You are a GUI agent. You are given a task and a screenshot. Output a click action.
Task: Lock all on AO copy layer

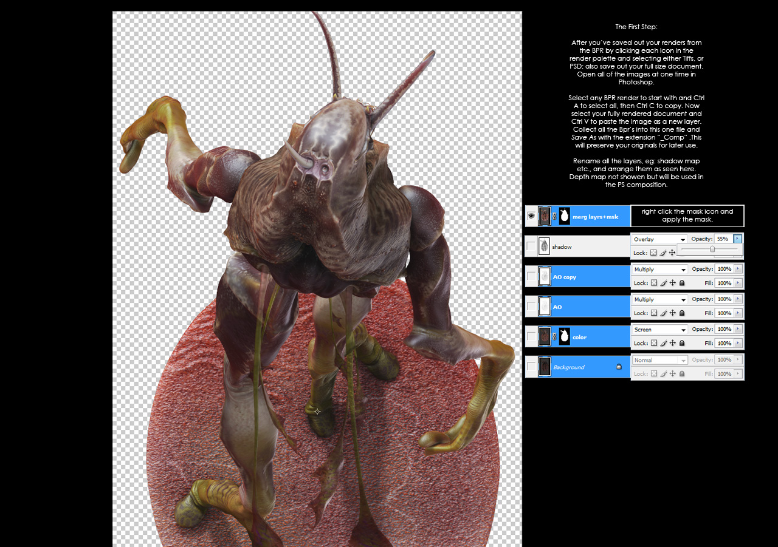tap(682, 283)
